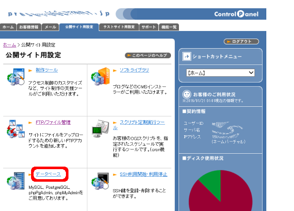The image size is (294, 211).
Task: Click the ユーザーID label
Action: (x=194, y=124)
